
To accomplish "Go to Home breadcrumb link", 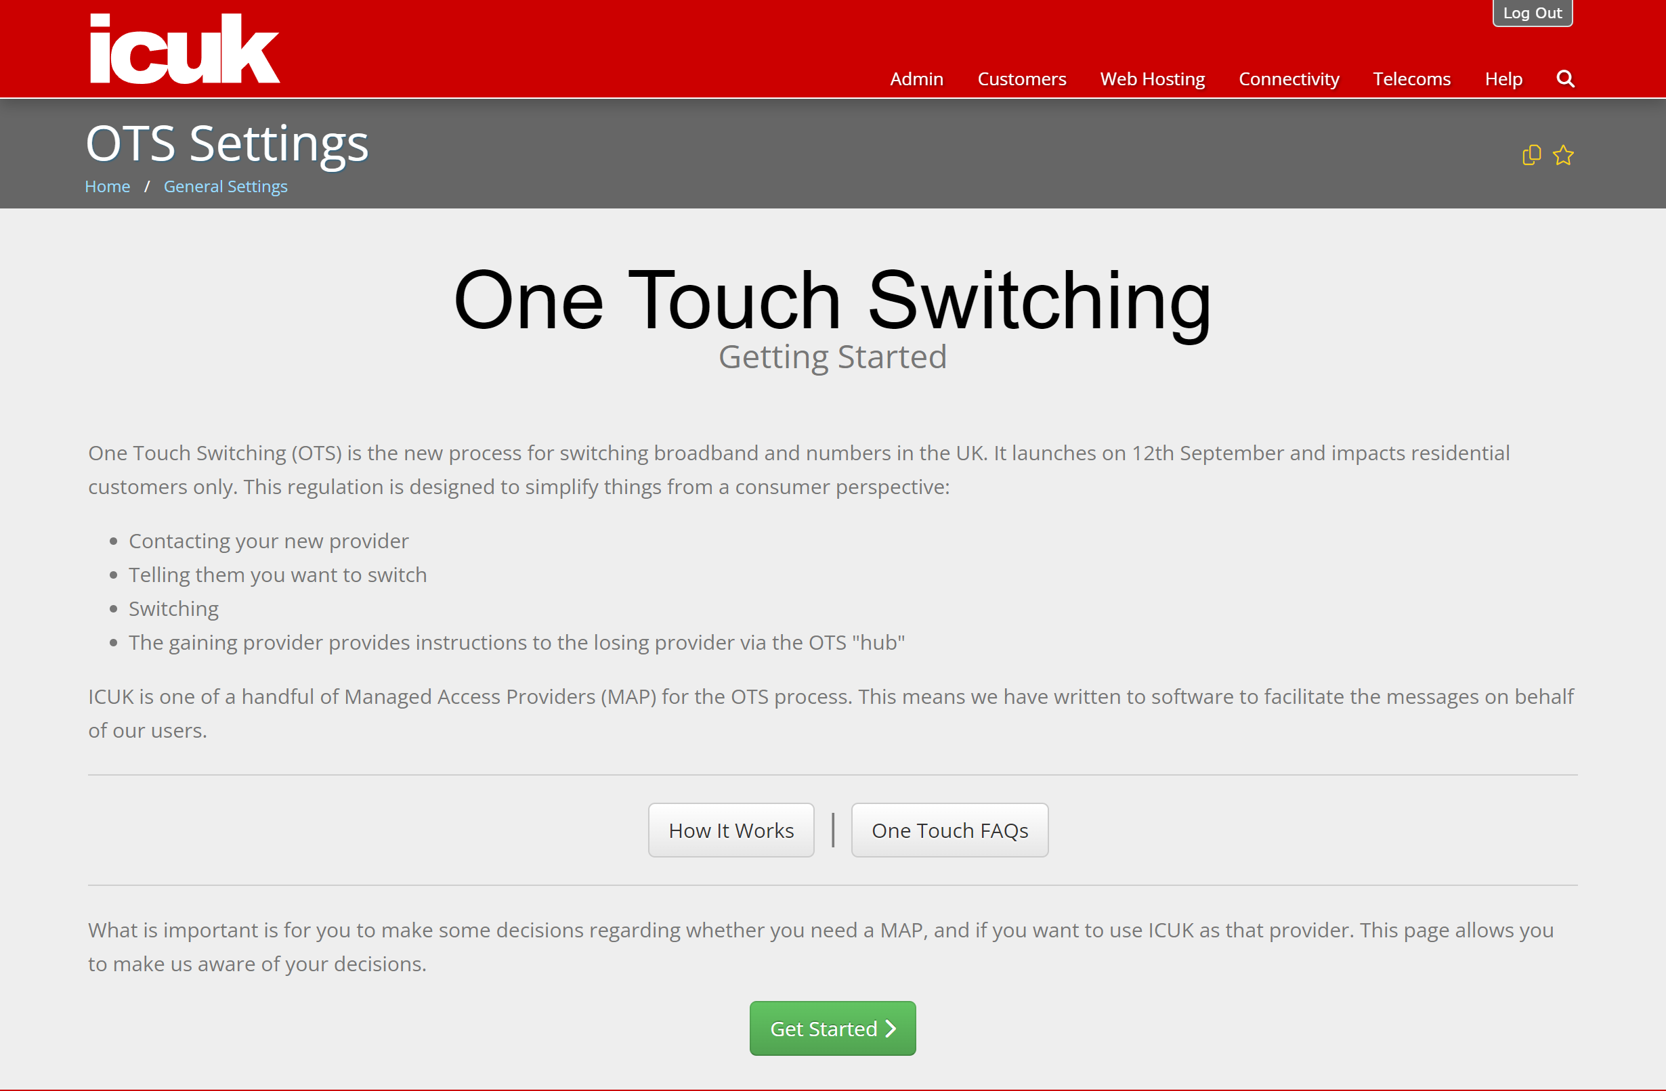I will click(x=107, y=186).
